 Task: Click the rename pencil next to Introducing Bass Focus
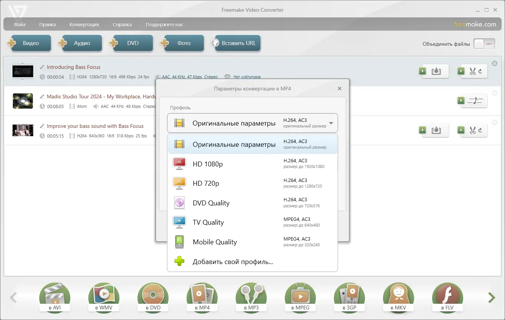click(42, 67)
